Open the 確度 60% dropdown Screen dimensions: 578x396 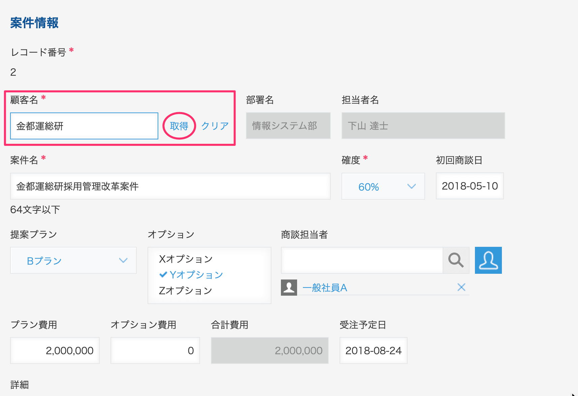click(x=383, y=186)
